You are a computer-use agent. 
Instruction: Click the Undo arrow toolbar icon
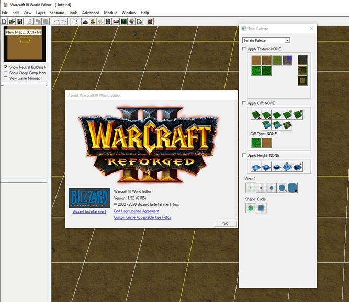(x=57, y=21)
